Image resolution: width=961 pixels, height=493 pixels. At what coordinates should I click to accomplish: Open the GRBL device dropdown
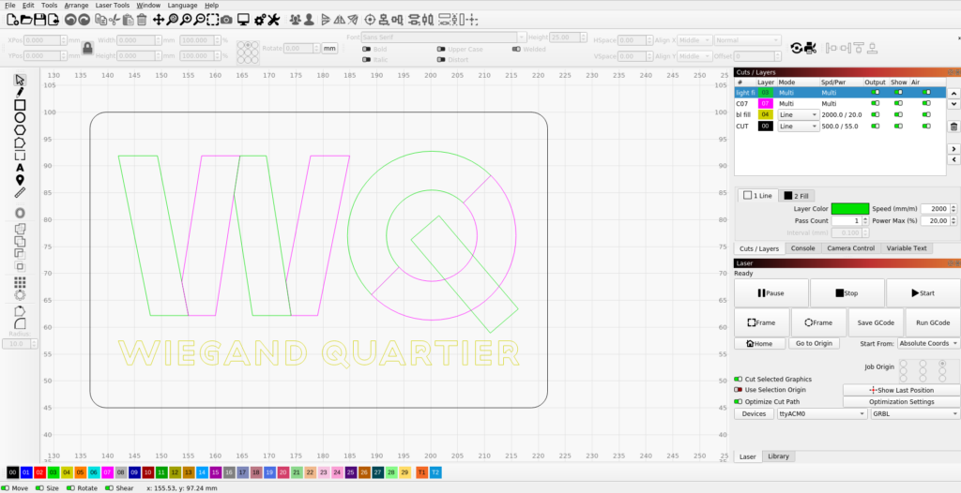point(915,413)
